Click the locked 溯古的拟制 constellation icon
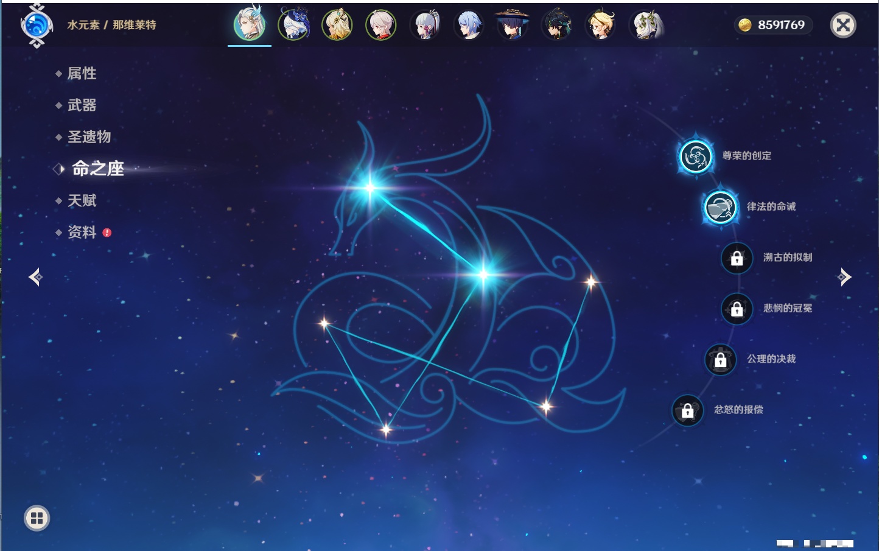The image size is (879, 551). (x=737, y=258)
